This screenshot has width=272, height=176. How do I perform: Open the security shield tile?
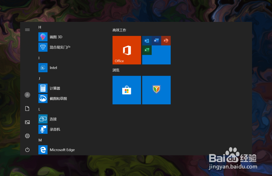[x=156, y=90]
